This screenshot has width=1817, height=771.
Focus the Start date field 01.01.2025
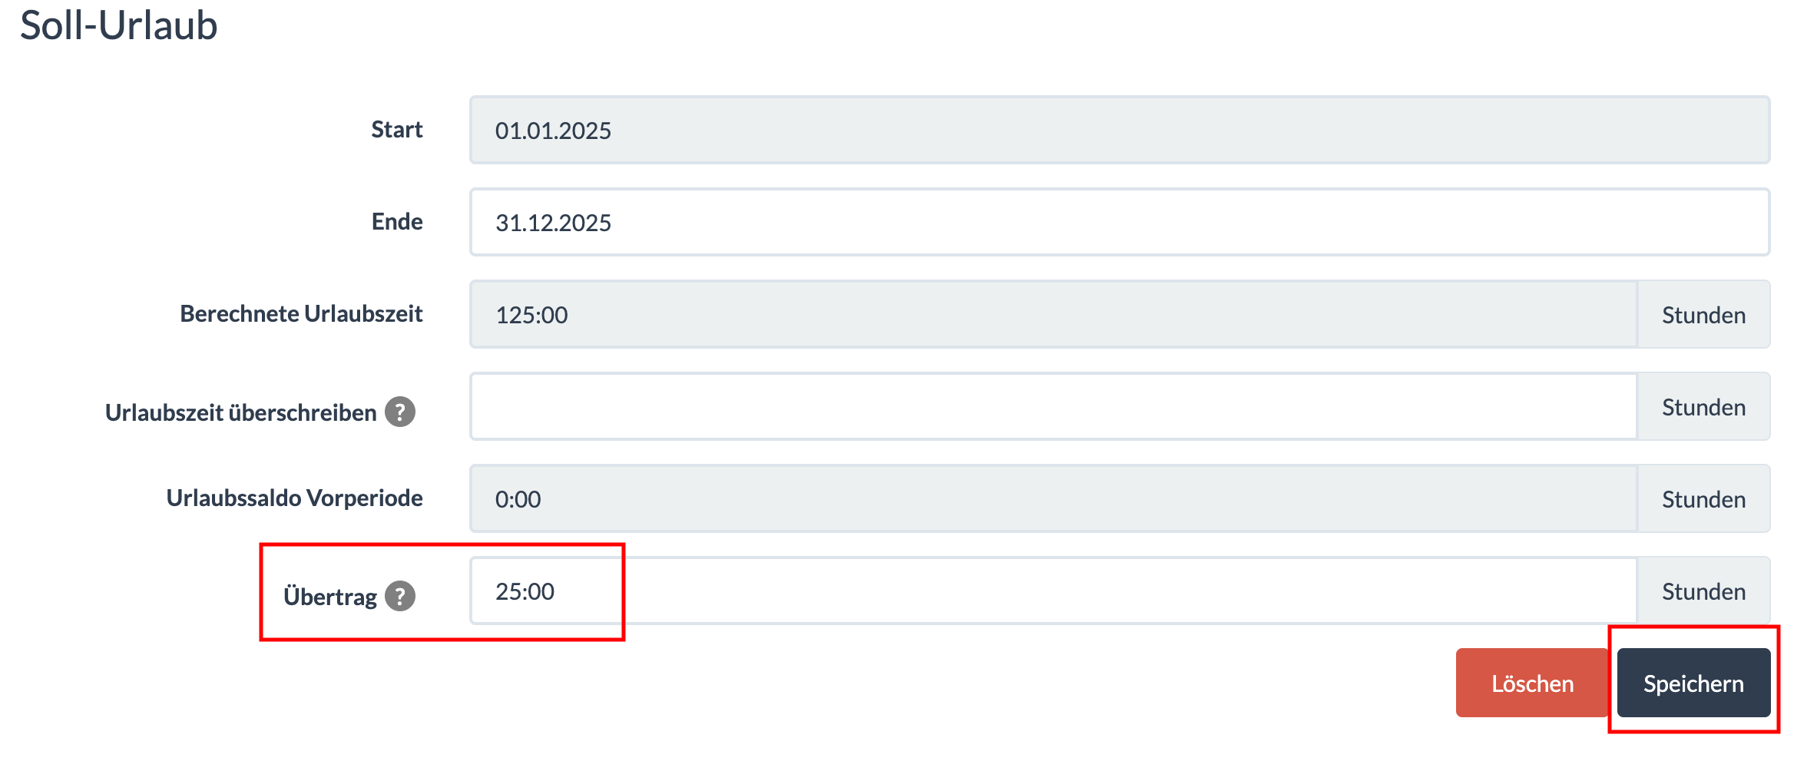tap(1120, 130)
